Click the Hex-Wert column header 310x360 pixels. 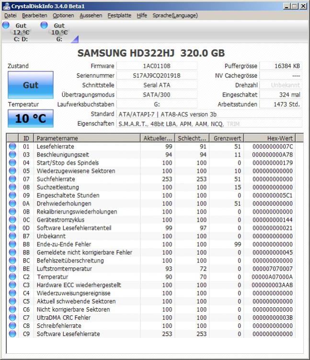(x=270, y=138)
